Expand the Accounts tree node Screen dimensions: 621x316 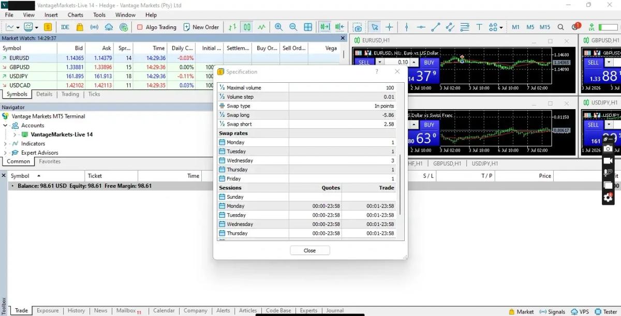coord(5,126)
